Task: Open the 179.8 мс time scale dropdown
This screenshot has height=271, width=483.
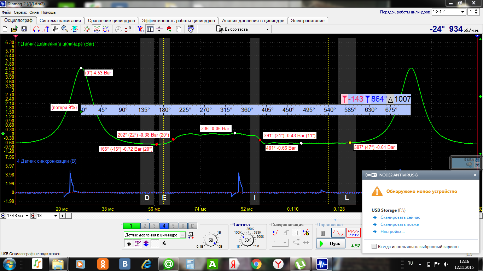Action: pyautogui.click(x=27, y=216)
